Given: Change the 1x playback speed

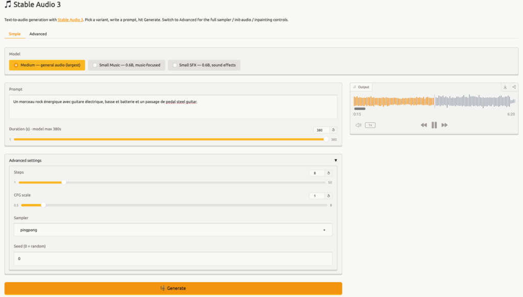Looking at the screenshot, I should (370, 125).
